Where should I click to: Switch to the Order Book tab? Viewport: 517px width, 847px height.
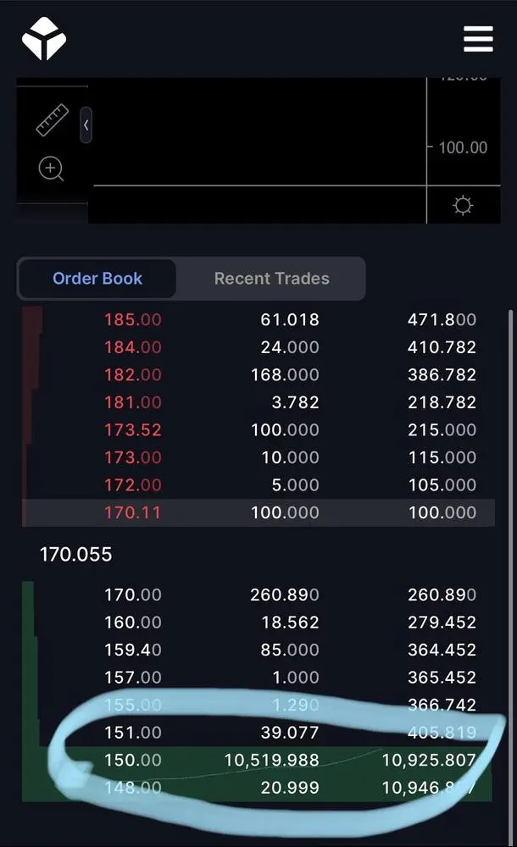click(x=97, y=279)
